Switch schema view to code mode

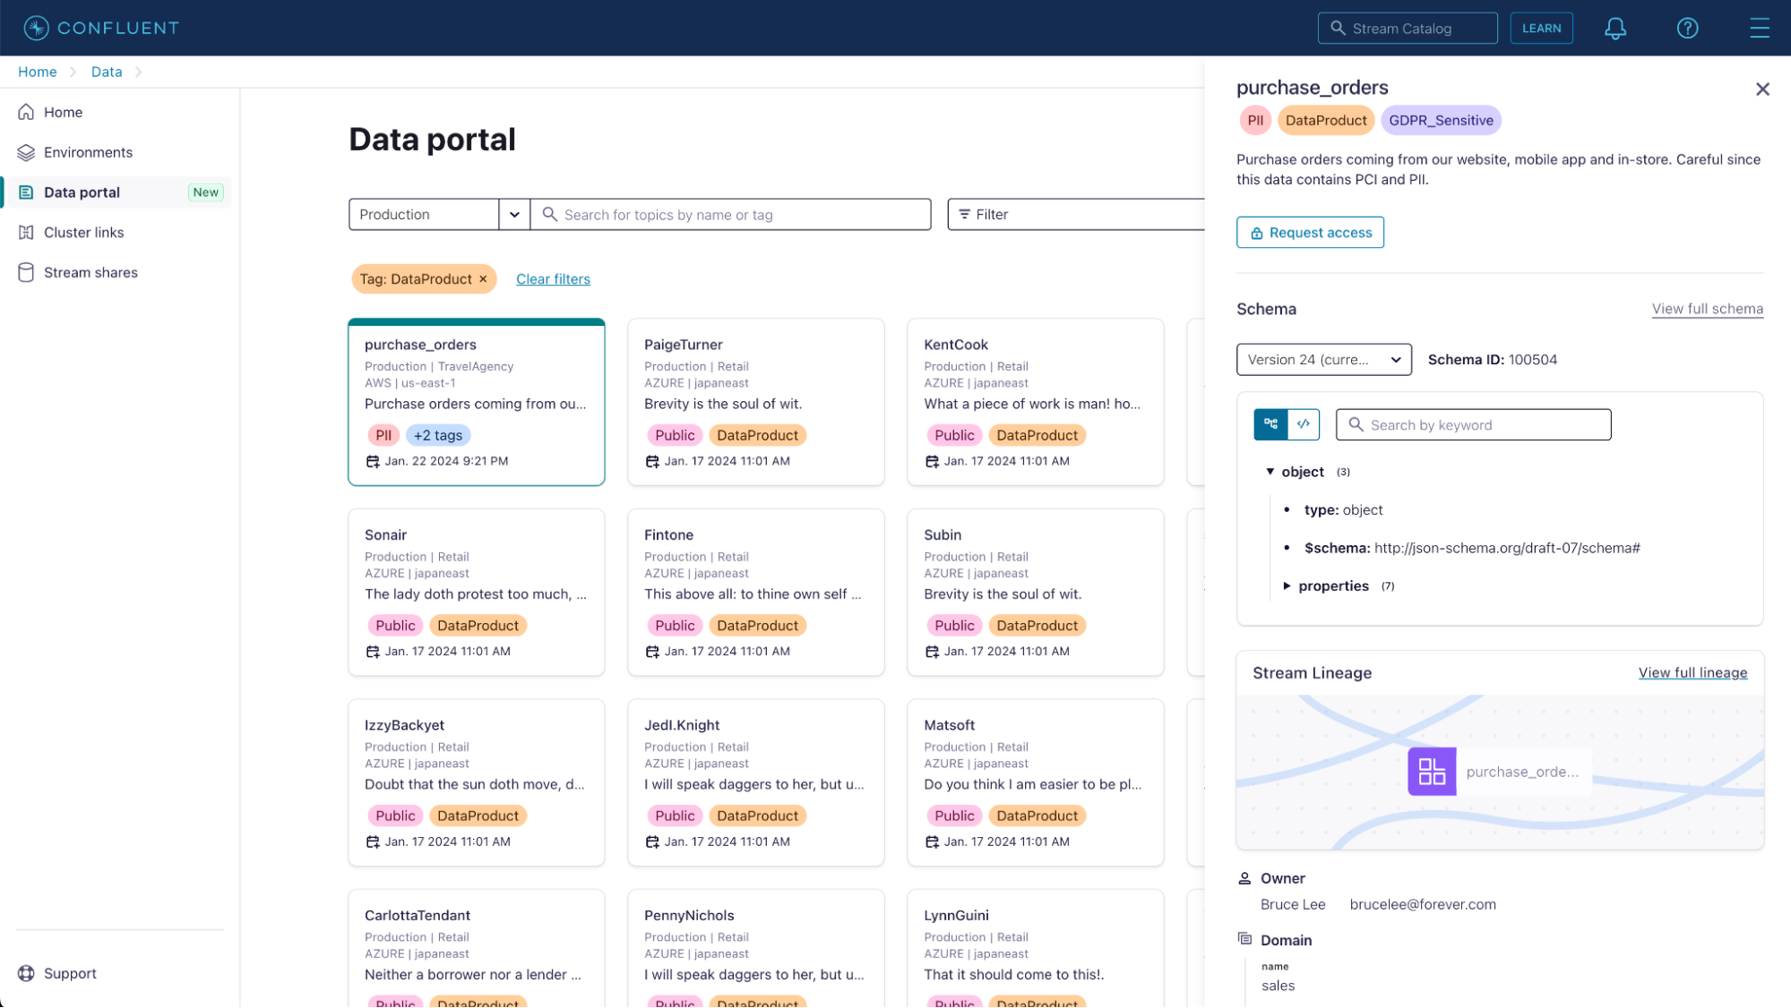coord(1304,423)
